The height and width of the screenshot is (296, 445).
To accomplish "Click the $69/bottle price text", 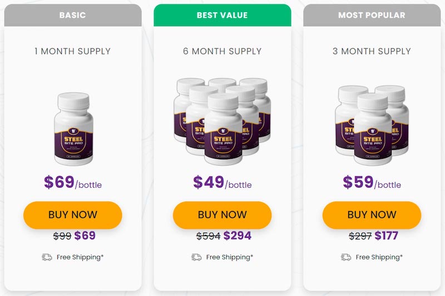I will [73, 183].
